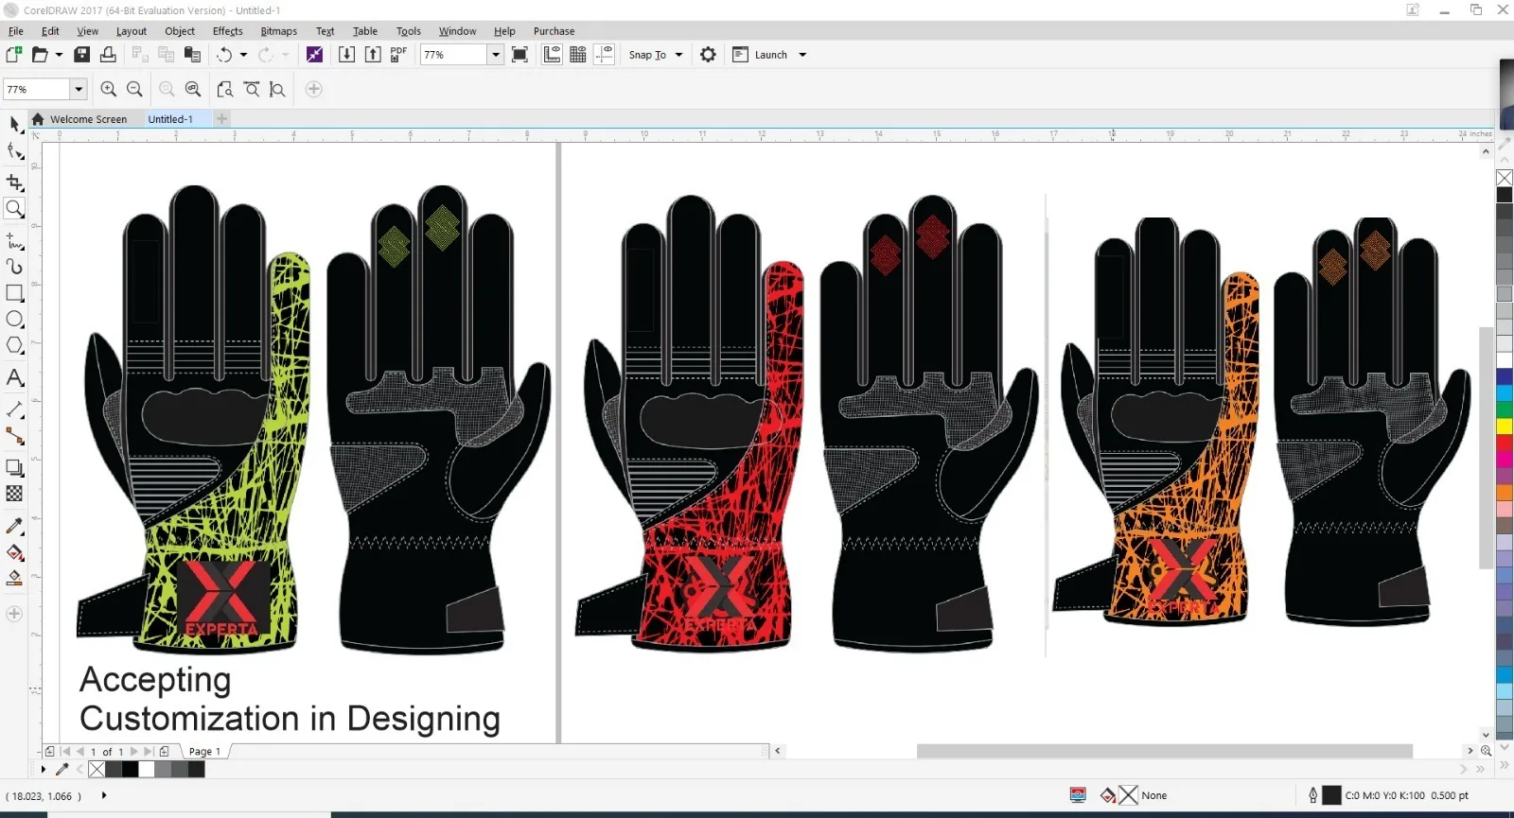Open the Effects menu
Viewport: 1514px width, 818px height.
click(x=228, y=31)
